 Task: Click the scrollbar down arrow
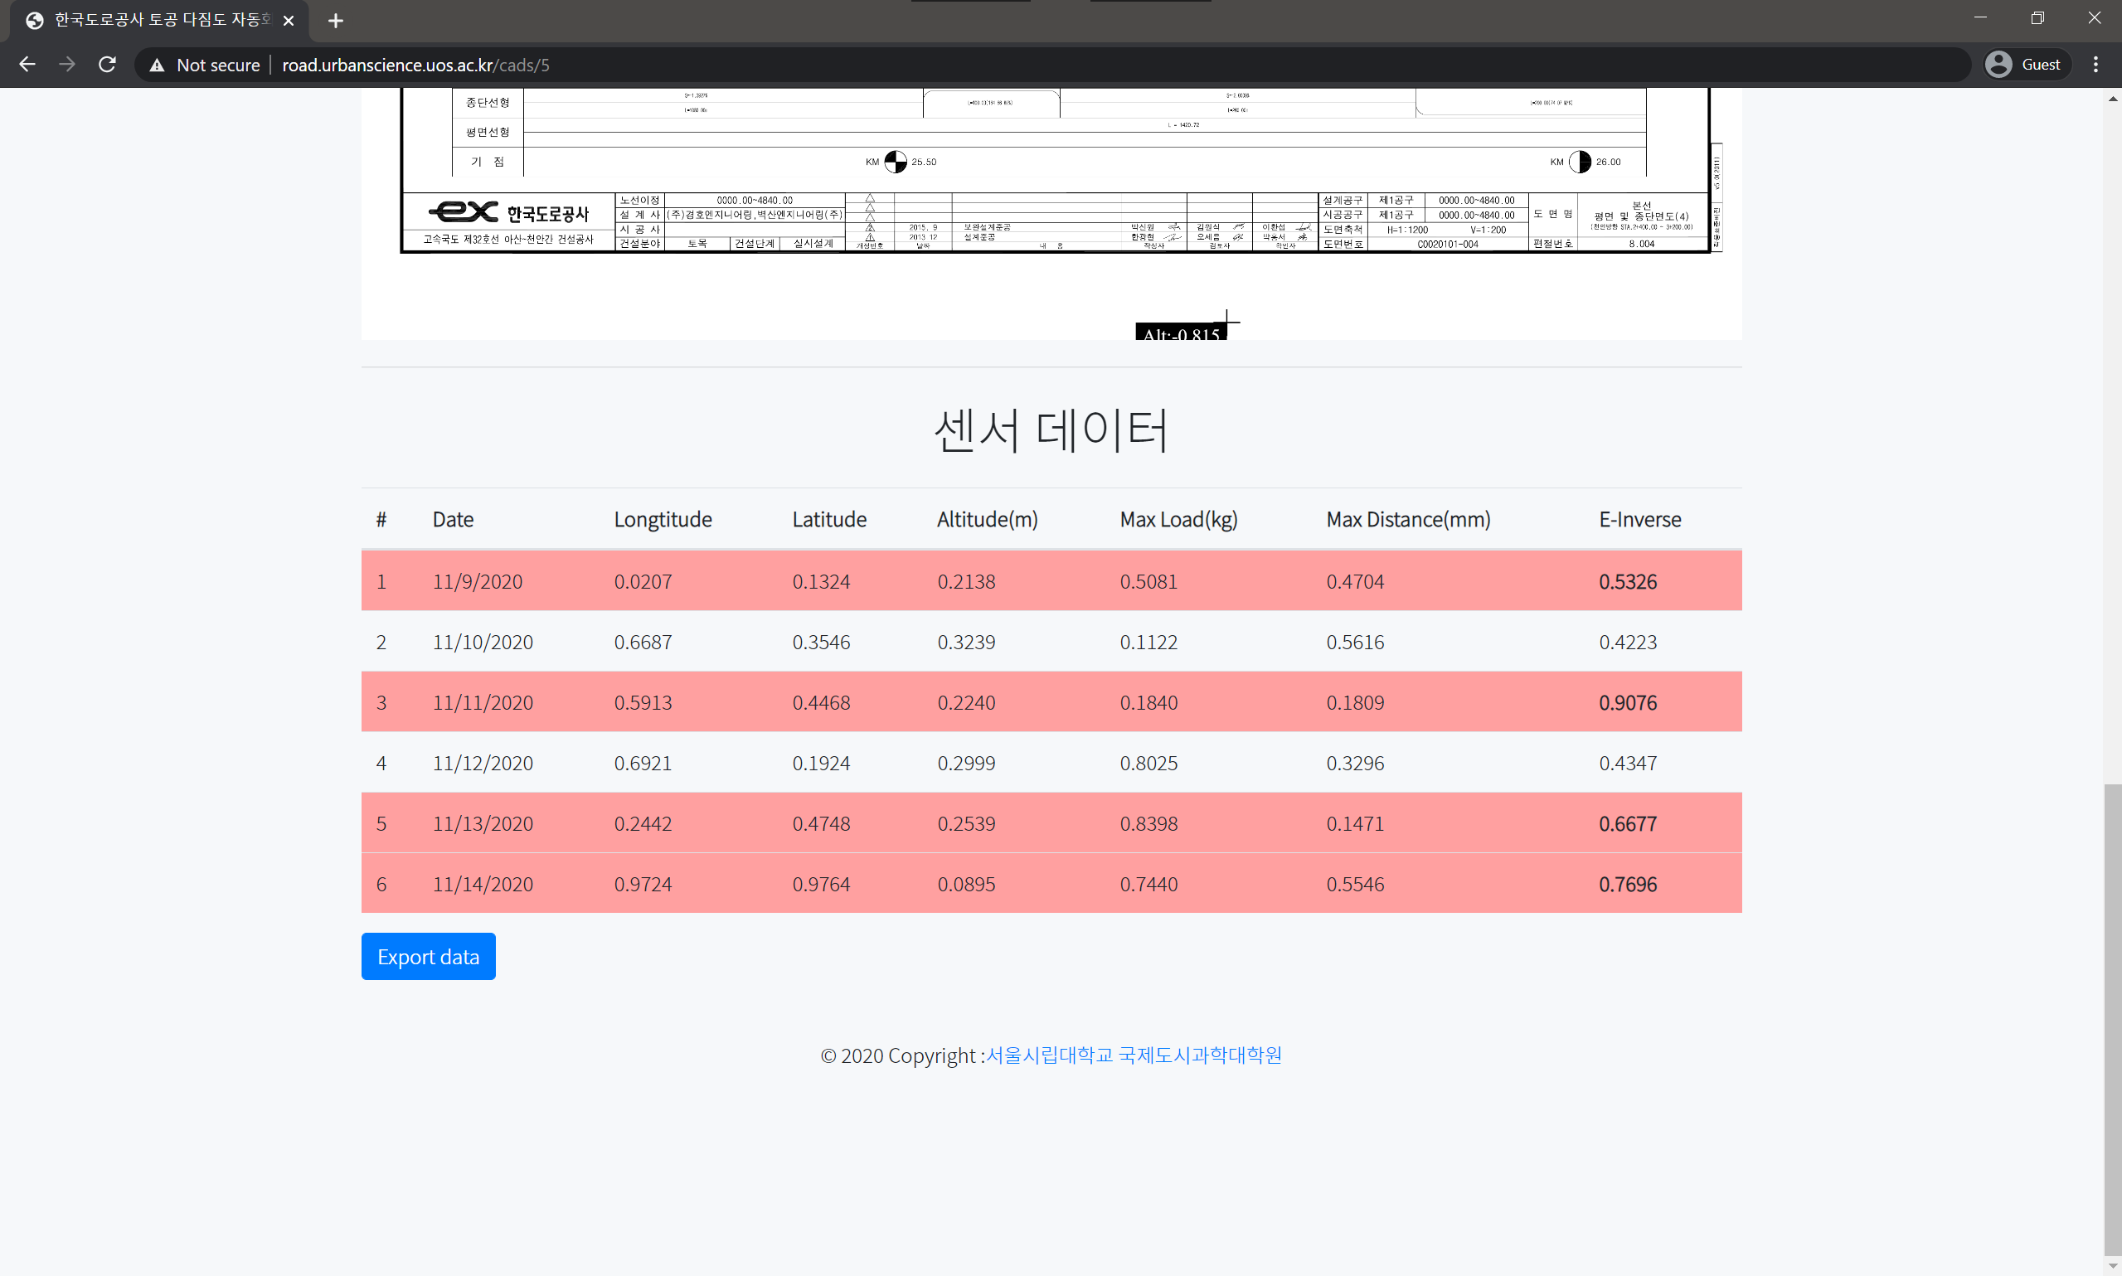2112,1267
